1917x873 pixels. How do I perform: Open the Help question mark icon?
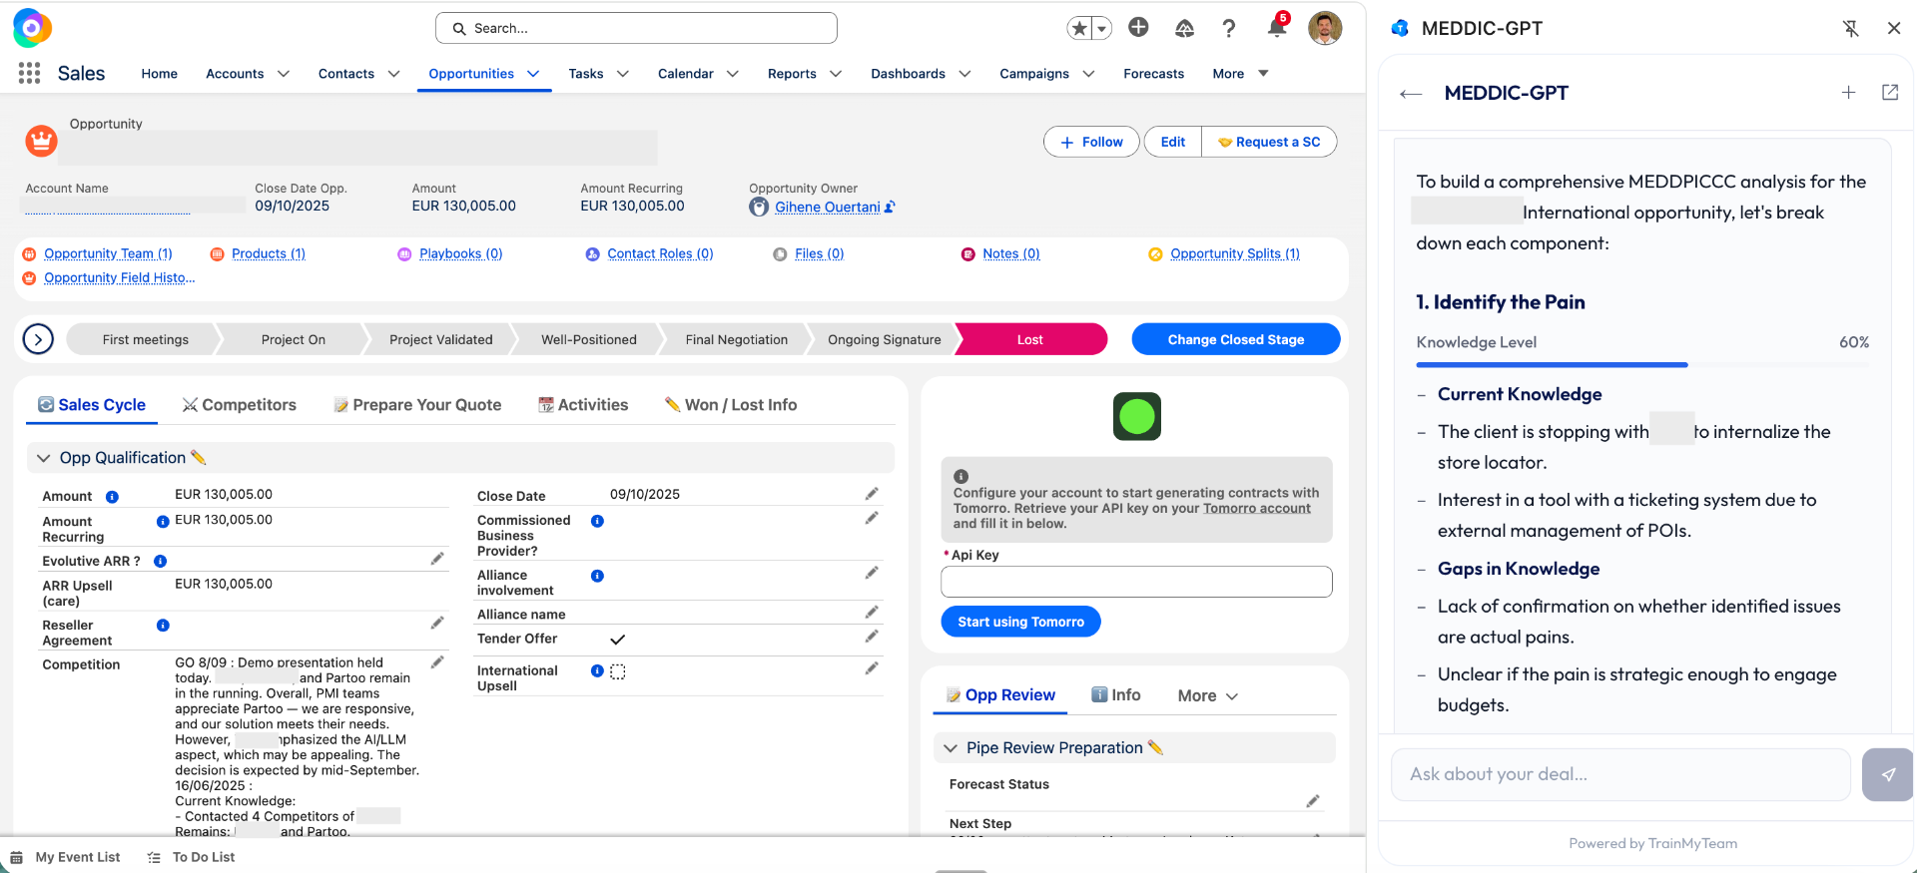1229,28
